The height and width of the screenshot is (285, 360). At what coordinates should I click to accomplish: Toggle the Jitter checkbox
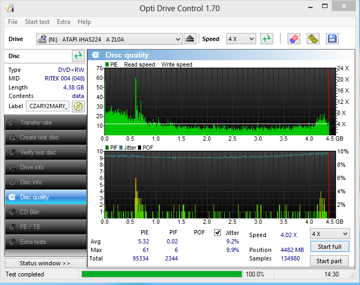[217, 233]
